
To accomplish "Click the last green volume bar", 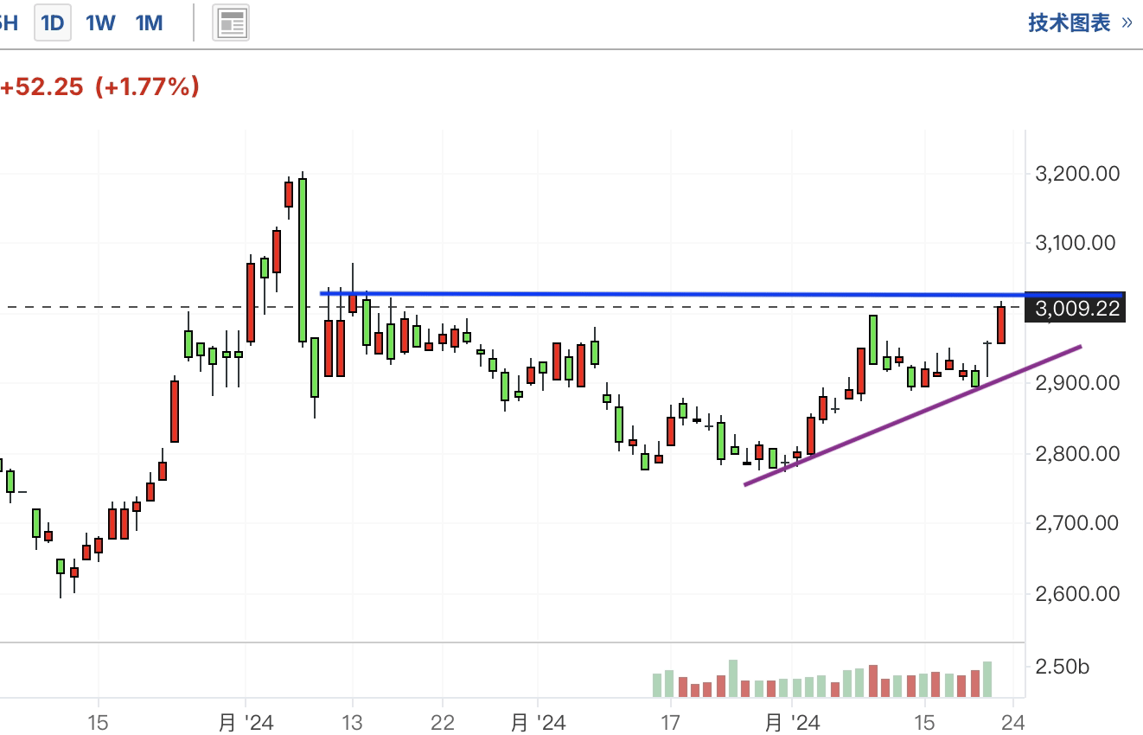I will 987,680.
